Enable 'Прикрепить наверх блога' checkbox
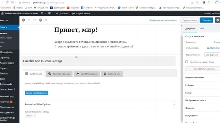This screenshot has height=123, width=220. (x=187, y=62)
